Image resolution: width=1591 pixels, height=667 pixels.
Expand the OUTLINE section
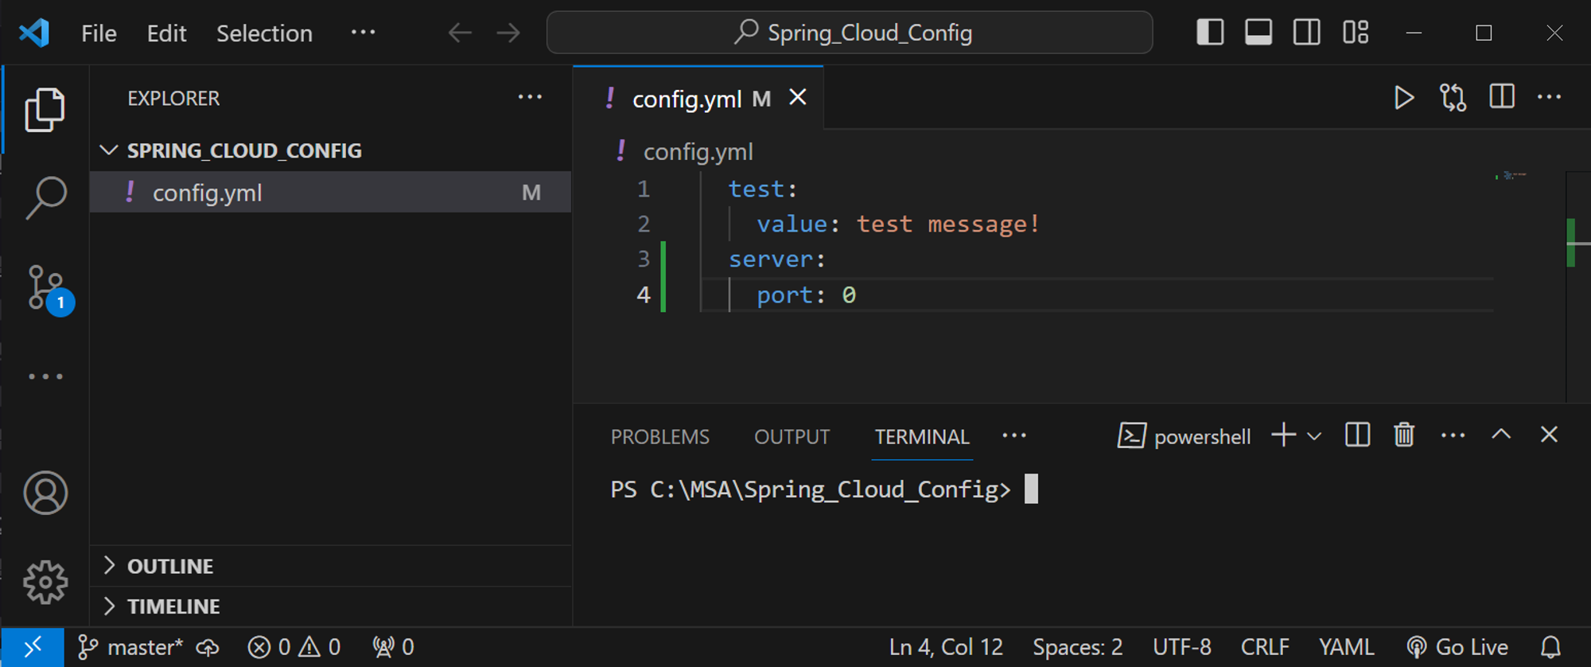[x=170, y=566]
